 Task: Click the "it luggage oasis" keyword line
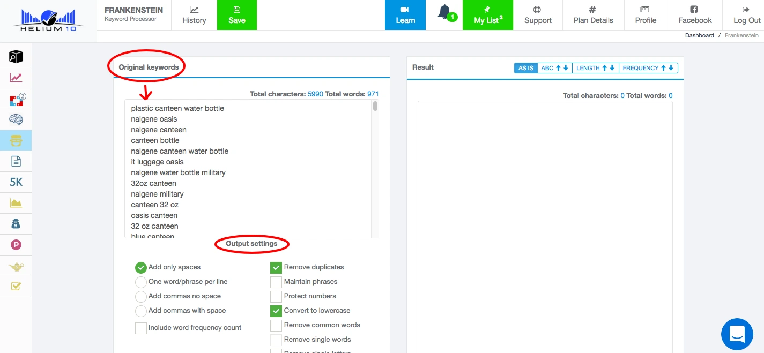click(157, 162)
